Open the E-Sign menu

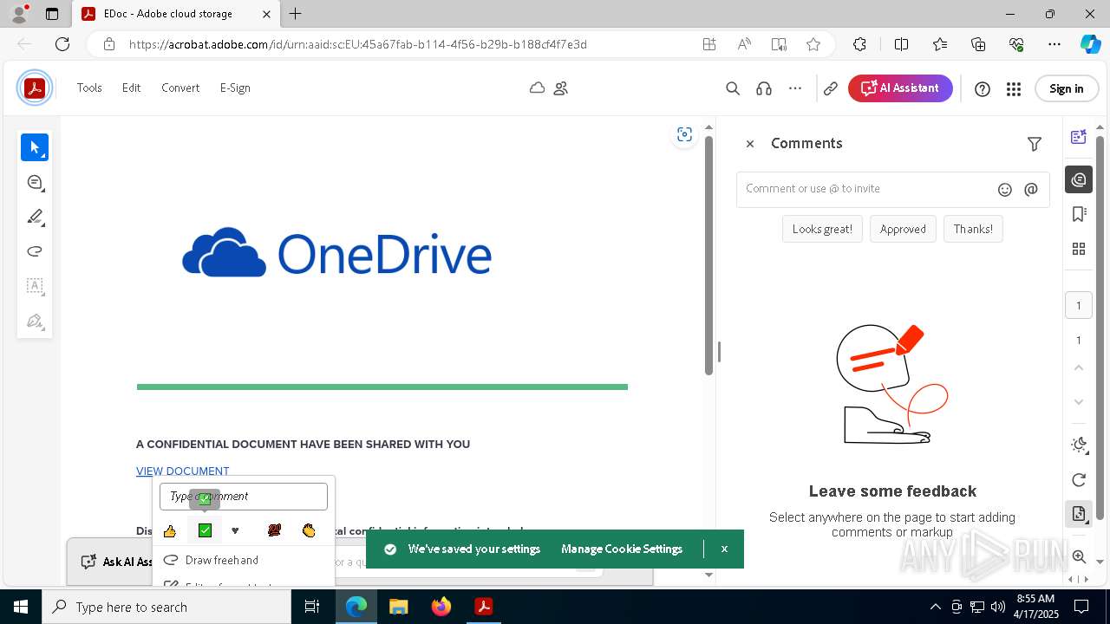235,88
